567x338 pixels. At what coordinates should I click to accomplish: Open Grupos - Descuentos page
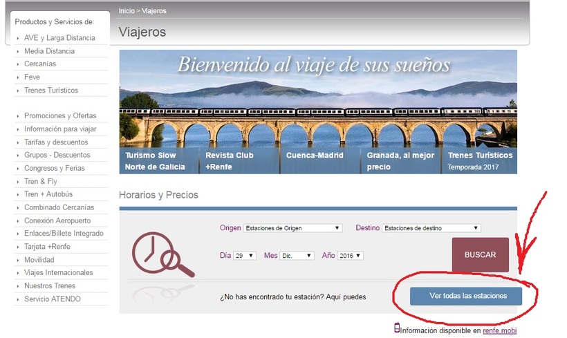click(57, 155)
